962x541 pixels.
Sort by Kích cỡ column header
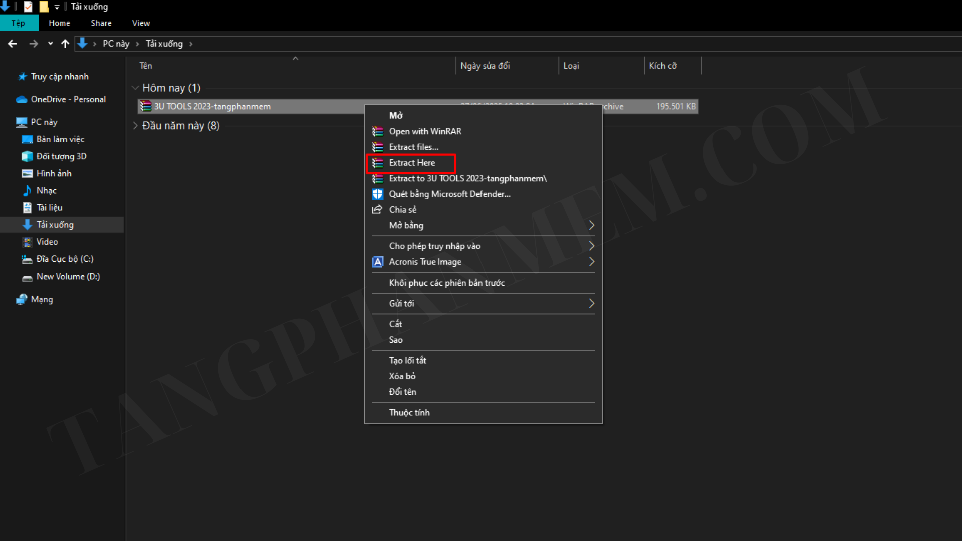coord(662,66)
